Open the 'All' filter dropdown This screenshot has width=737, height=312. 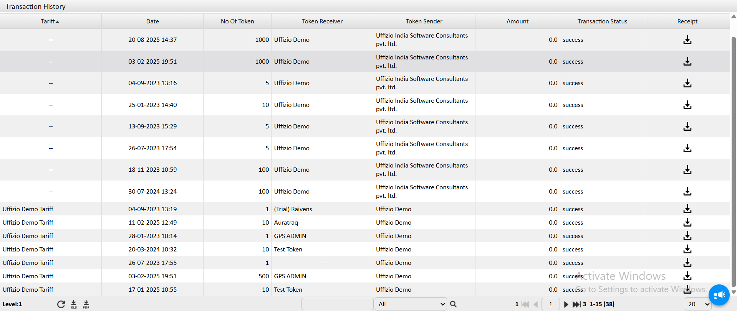(411, 304)
